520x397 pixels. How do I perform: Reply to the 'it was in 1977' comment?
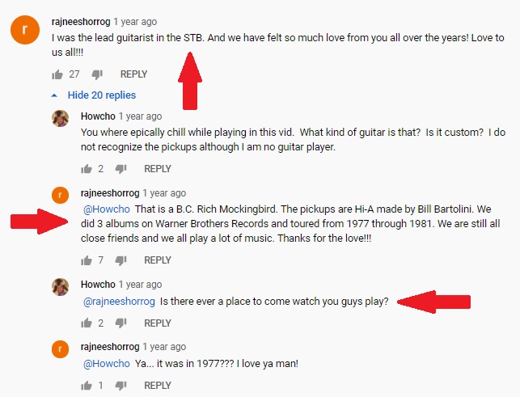[157, 386]
